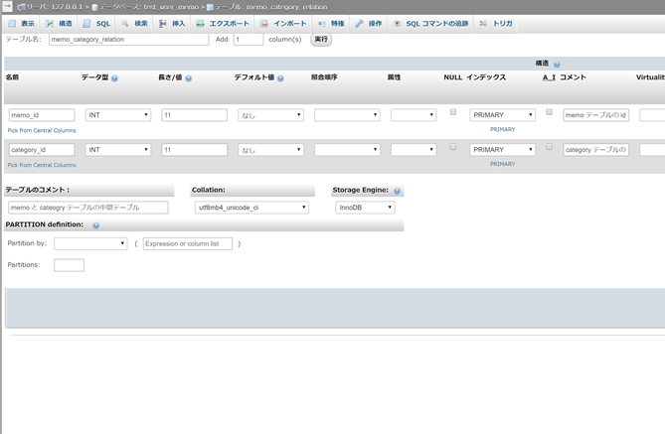This screenshot has height=434, width=665.
Task: Click the テーブルのコメント input field
Action: pyautogui.click(x=88, y=208)
